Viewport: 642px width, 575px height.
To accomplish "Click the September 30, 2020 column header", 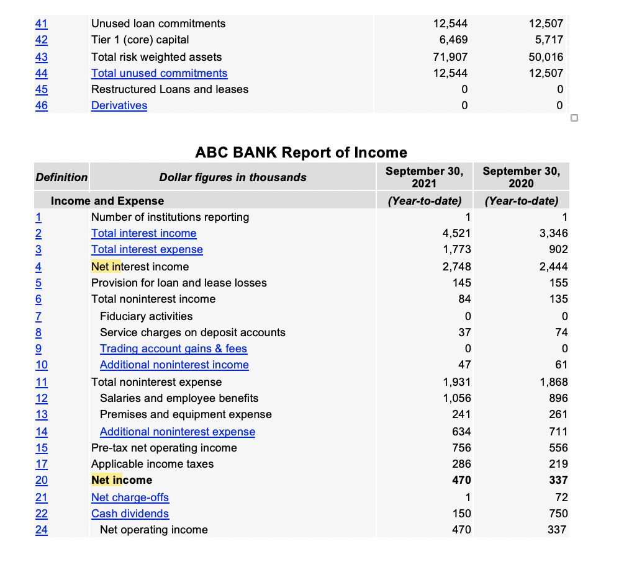I will tap(521, 177).
